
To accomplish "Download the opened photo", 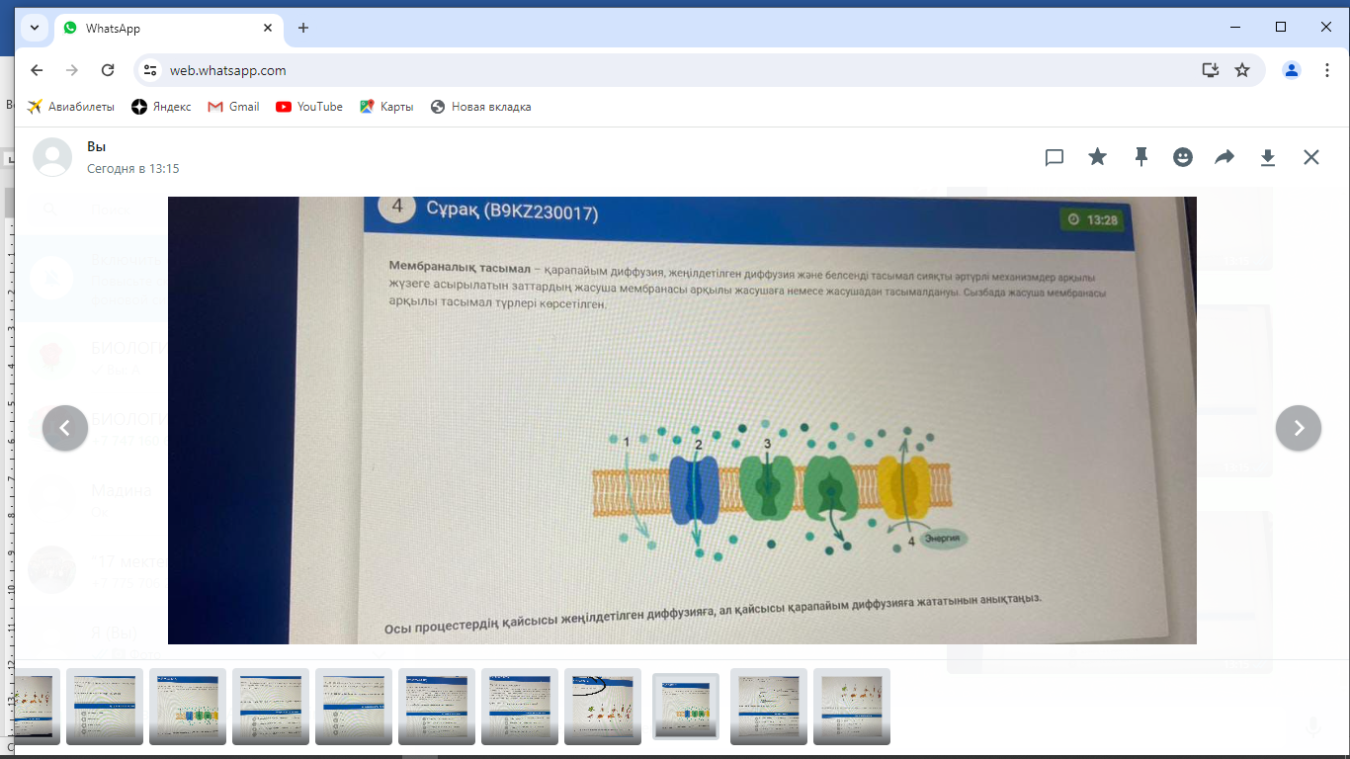I will [x=1268, y=157].
